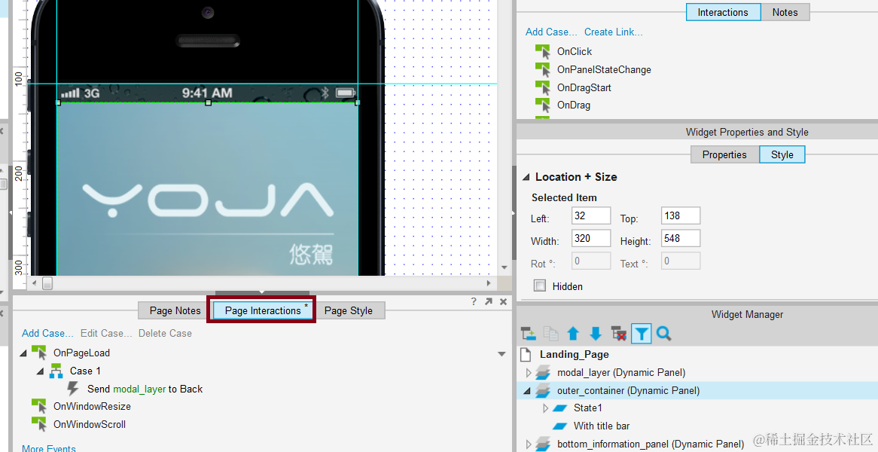Click the Delete Case link
Image resolution: width=878 pixels, height=452 pixels.
tap(165, 333)
